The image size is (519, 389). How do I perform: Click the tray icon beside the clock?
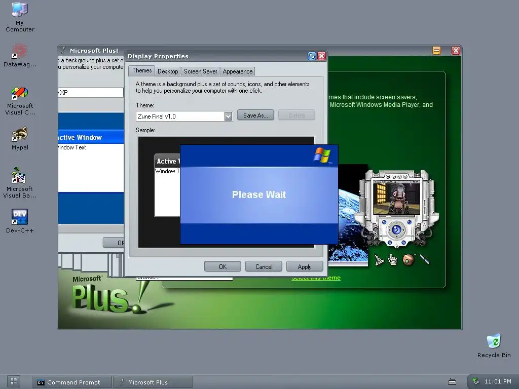pyautogui.click(x=476, y=381)
